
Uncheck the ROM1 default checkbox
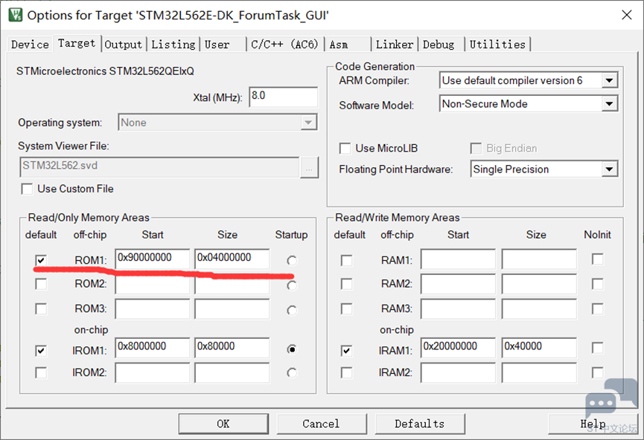[x=41, y=260]
